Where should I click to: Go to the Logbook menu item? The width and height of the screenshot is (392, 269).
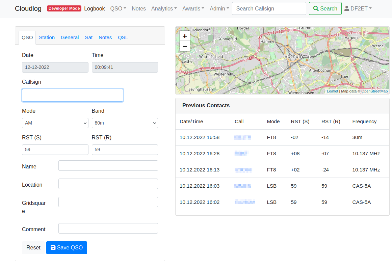(94, 8)
